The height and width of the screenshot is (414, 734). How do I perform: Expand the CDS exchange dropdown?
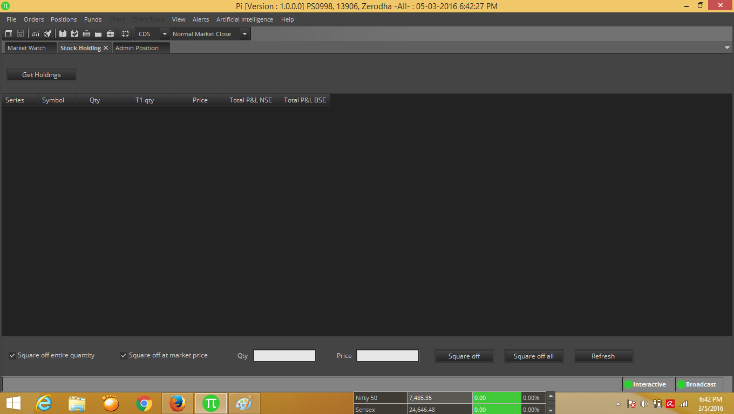[165, 34]
